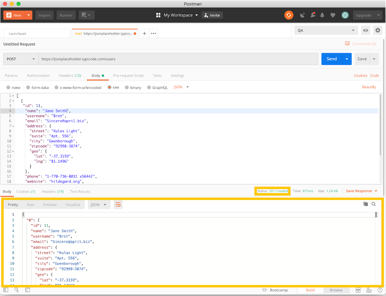Open request Headers (10) tab
The height and width of the screenshot is (296, 386).
point(70,75)
